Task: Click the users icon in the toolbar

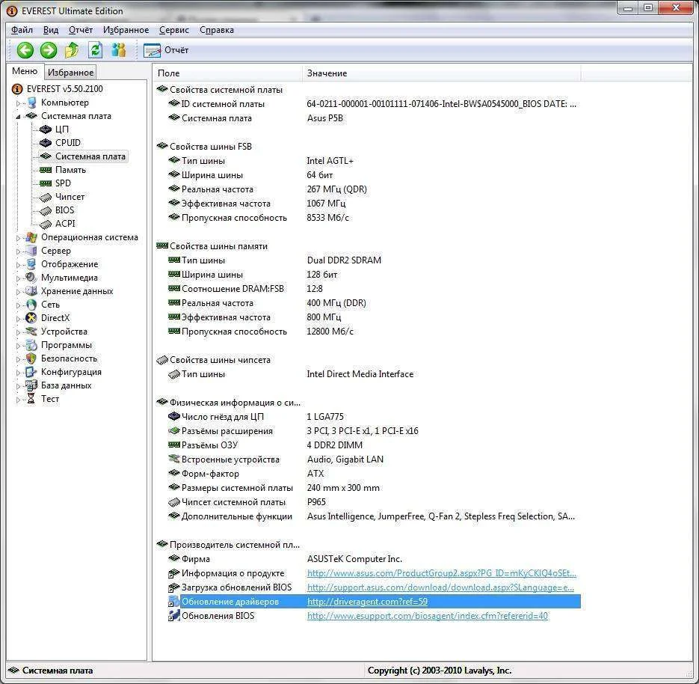Action: [x=119, y=50]
